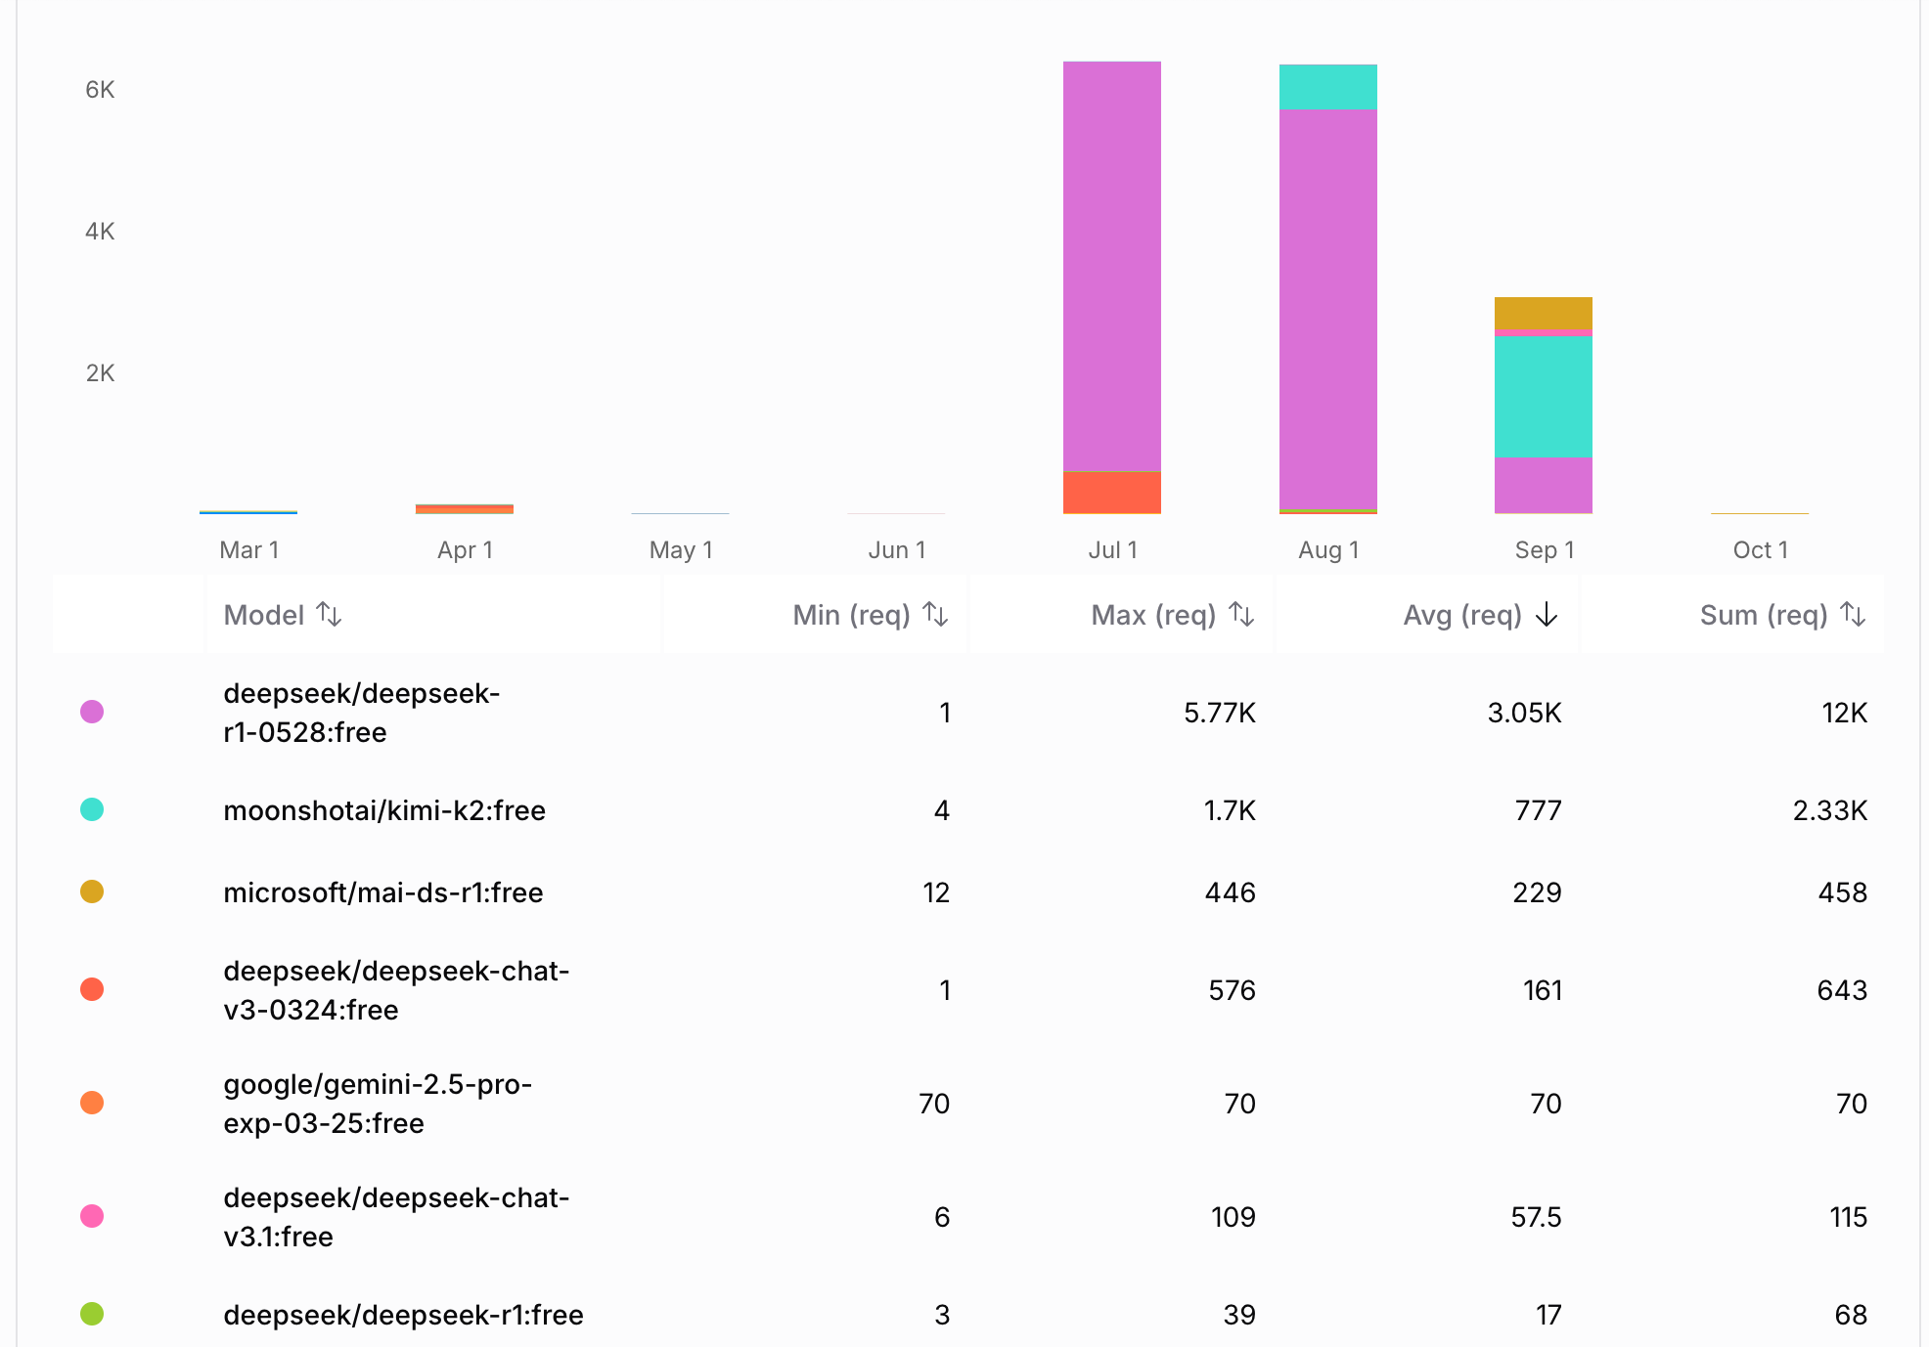The height and width of the screenshot is (1347, 1929).
Task: Select the moonshotai/kimi-k2:free row
Action: [x=383, y=810]
